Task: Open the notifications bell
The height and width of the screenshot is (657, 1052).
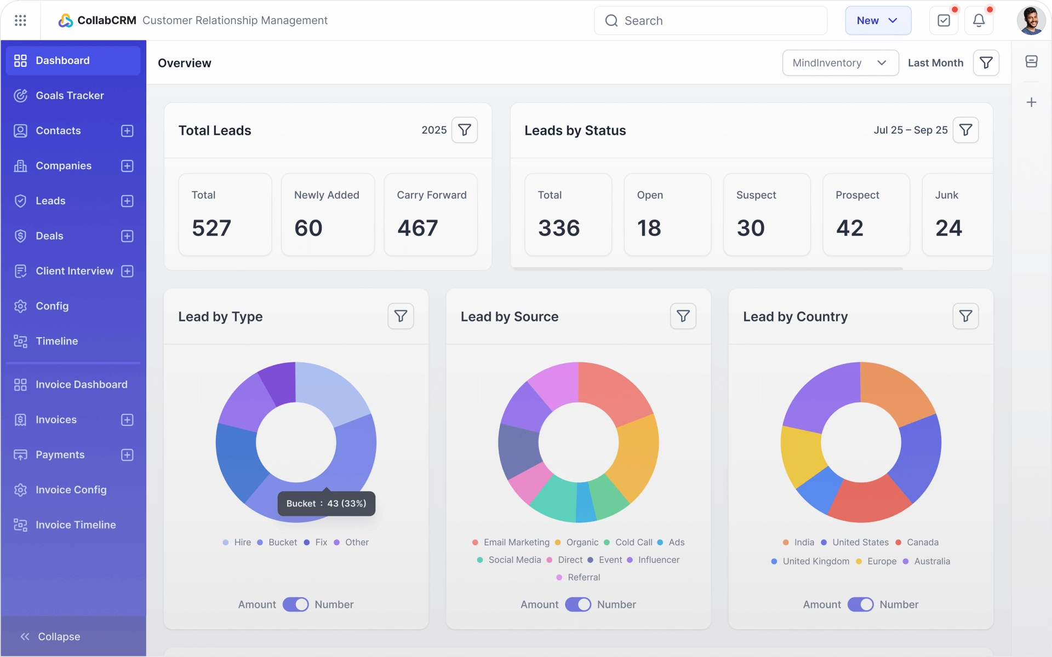Action: 979,20
